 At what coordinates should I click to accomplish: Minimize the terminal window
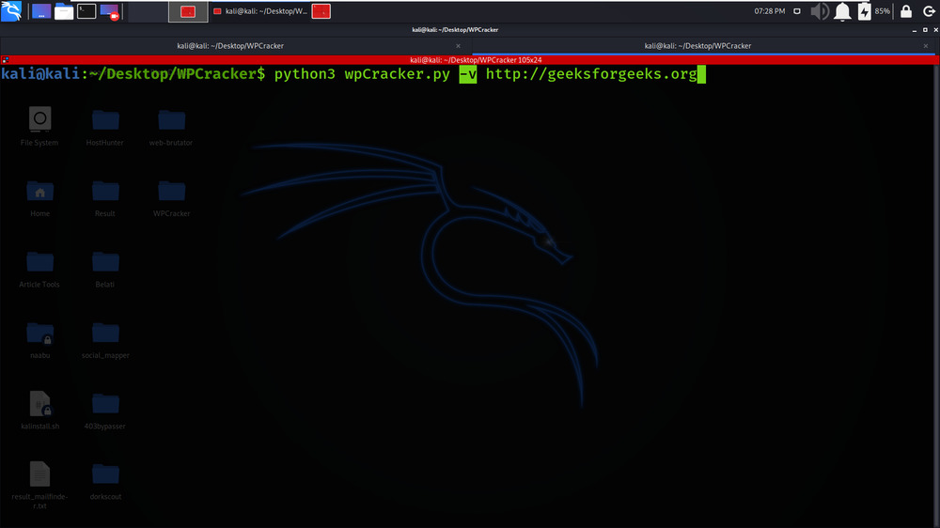click(x=915, y=30)
